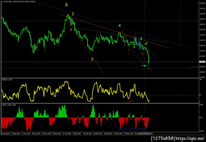Screen dimensions: 206x142
Task: Click the 28 Aug 2014 date label
Action: point(5,134)
